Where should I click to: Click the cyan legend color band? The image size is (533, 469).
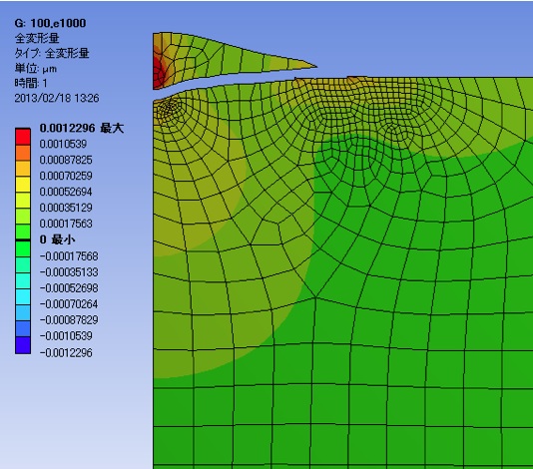23,296
